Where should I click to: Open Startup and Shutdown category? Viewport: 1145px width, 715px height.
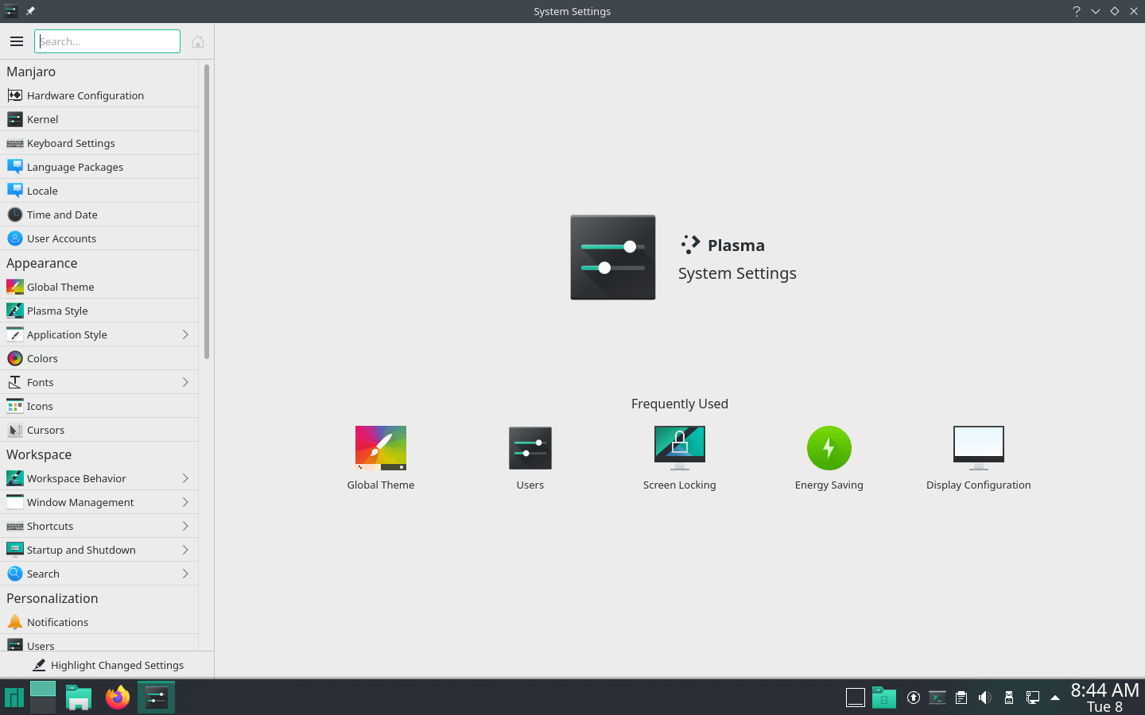(99, 550)
